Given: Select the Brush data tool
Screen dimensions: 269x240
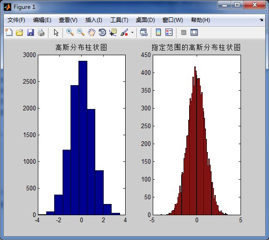Looking at the screenshot, I should point(124,32).
